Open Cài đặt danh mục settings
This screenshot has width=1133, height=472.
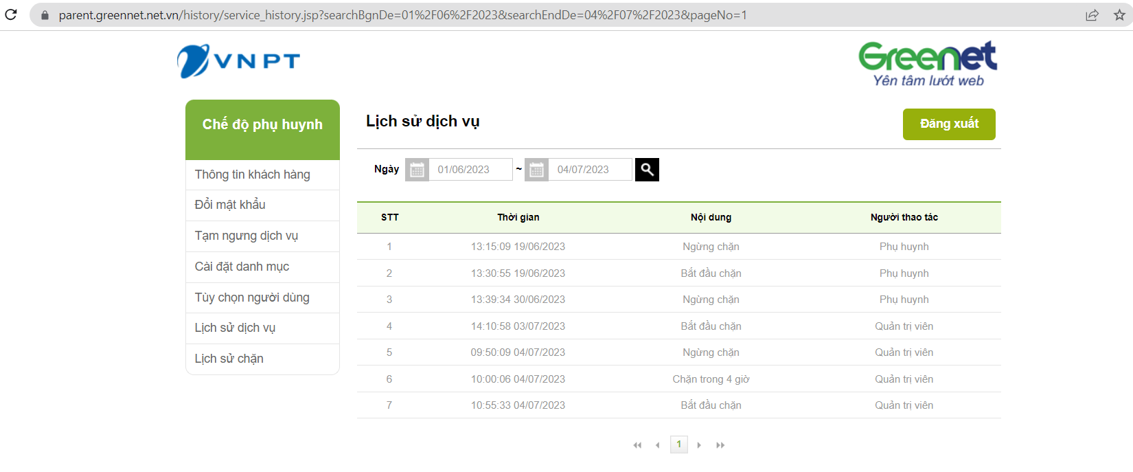click(242, 267)
